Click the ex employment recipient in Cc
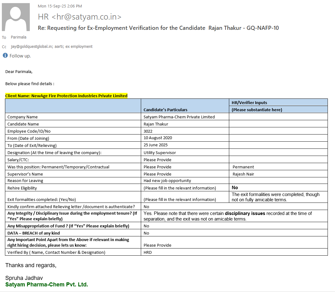This screenshot has width=335, height=292. click(80, 47)
